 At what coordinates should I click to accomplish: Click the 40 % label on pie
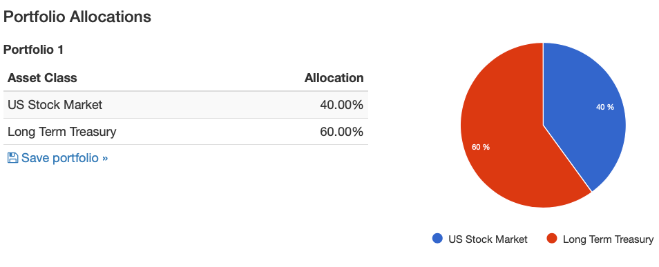click(x=605, y=107)
